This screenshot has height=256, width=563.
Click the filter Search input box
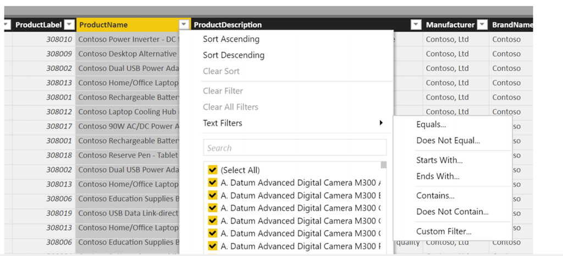pos(295,148)
